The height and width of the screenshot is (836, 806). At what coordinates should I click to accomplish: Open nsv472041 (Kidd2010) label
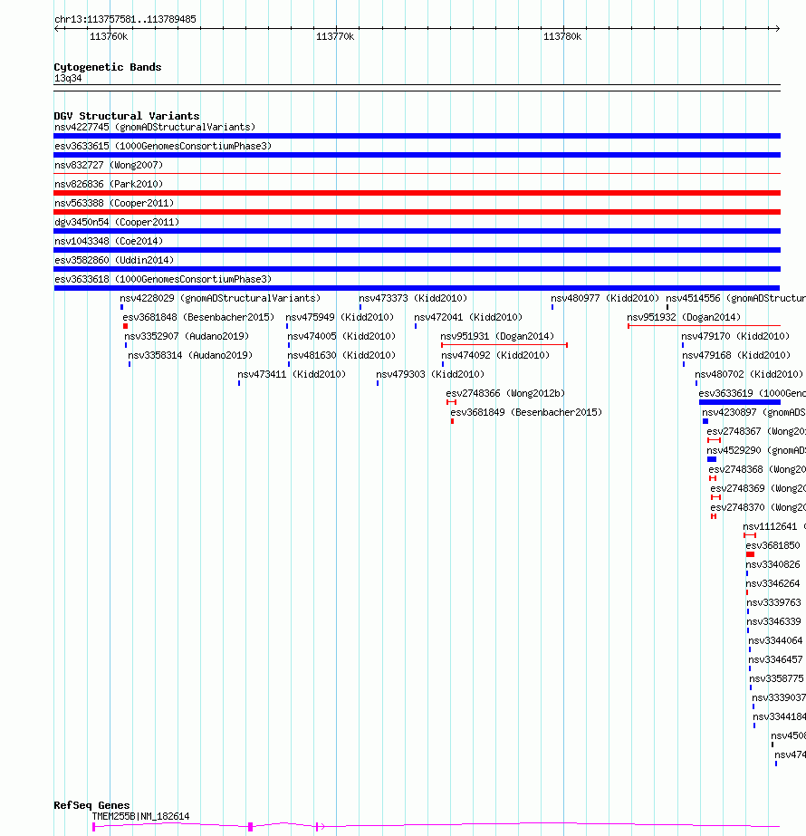468,317
